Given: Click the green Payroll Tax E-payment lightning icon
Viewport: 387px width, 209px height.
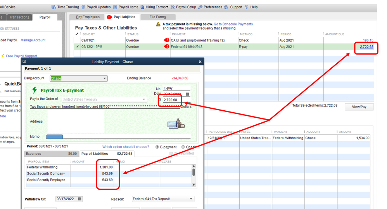Looking at the screenshot, I should tap(35, 90).
